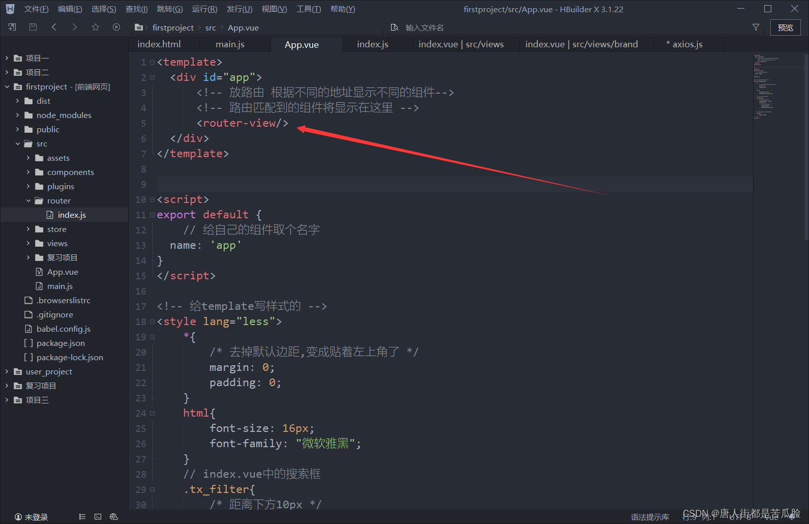Fold the *{ rule at line 19

(152, 337)
